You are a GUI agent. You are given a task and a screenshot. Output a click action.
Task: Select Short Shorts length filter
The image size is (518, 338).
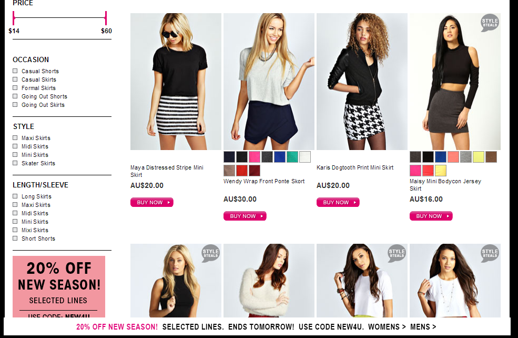tap(15, 238)
